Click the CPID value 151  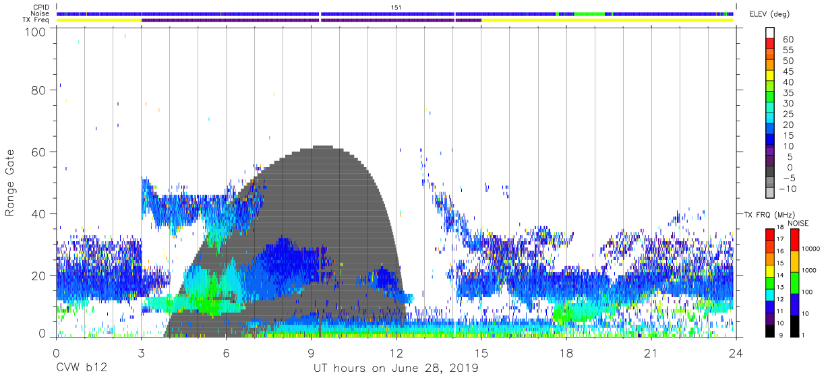[x=396, y=7]
